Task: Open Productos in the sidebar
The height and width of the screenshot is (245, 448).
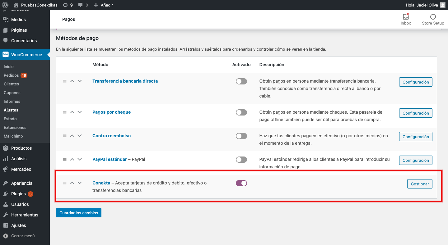Action: tap(25, 148)
